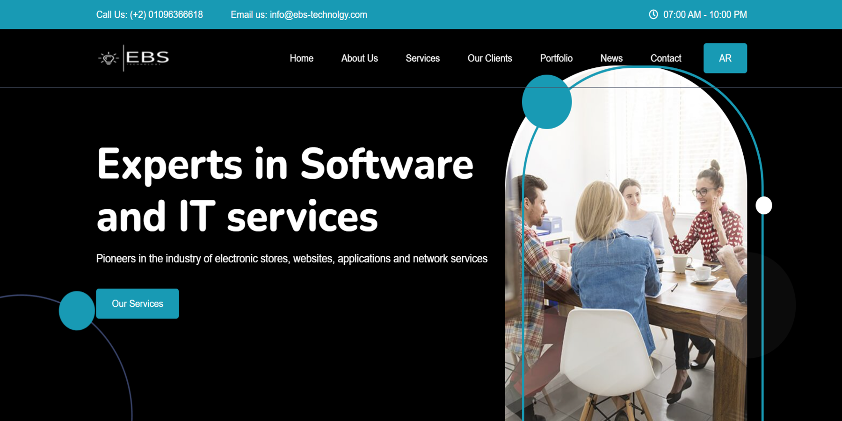Click the info@ebs-technolgy.com email address
The height and width of the screenshot is (421, 842).
[x=318, y=15]
